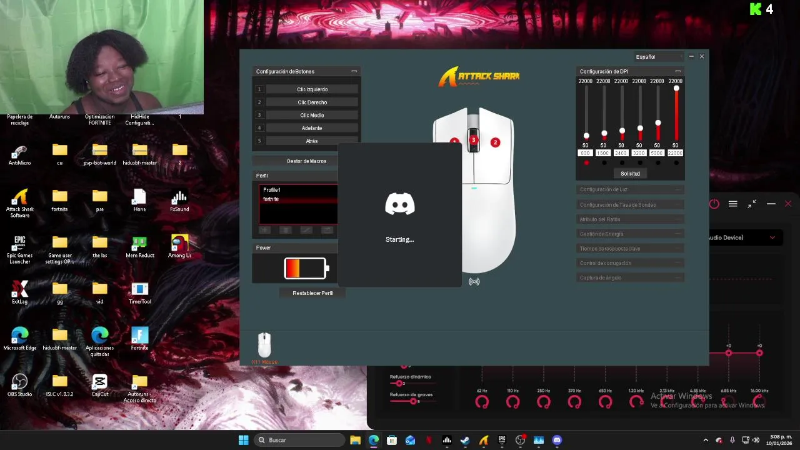This screenshot has width=800, height=450.
Task: Expand Configuración de Luz panel
Action: 630,189
